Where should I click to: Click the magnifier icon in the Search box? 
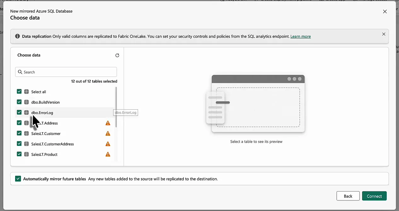pos(20,72)
